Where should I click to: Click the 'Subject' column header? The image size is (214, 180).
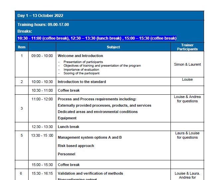tap(113, 47)
